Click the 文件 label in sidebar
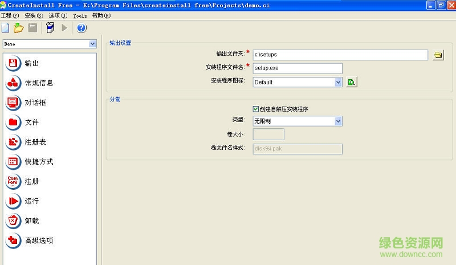The width and height of the screenshot is (456, 265). (x=32, y=122)
